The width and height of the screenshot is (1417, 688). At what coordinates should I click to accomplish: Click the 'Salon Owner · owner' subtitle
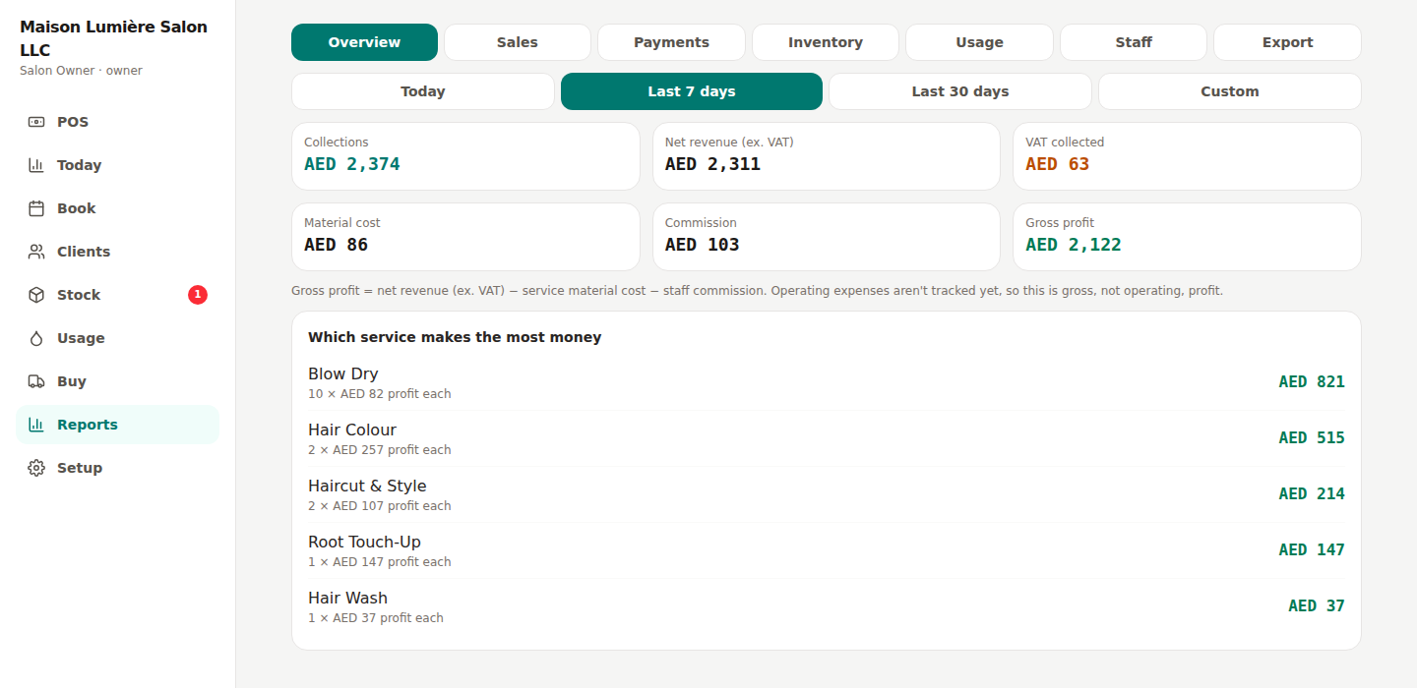click(81, 71)
